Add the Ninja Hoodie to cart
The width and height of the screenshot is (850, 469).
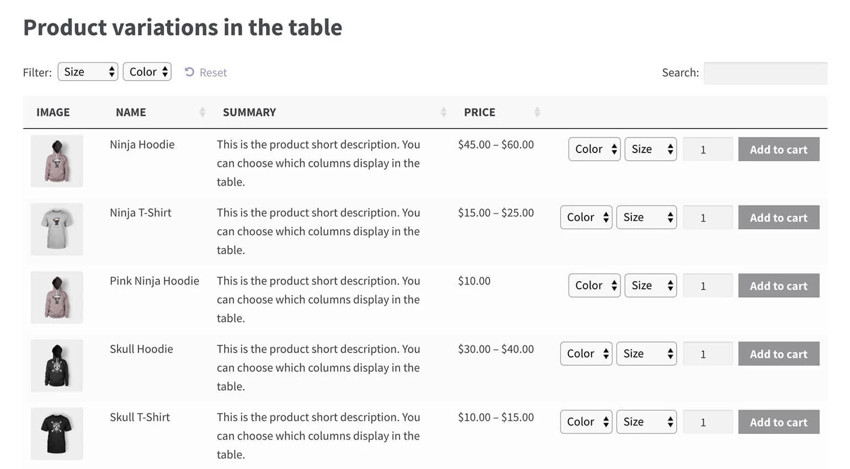778,149
